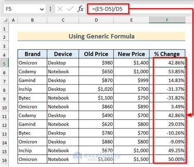Click the 'Old Price' header cell

(x=96, y=54)
